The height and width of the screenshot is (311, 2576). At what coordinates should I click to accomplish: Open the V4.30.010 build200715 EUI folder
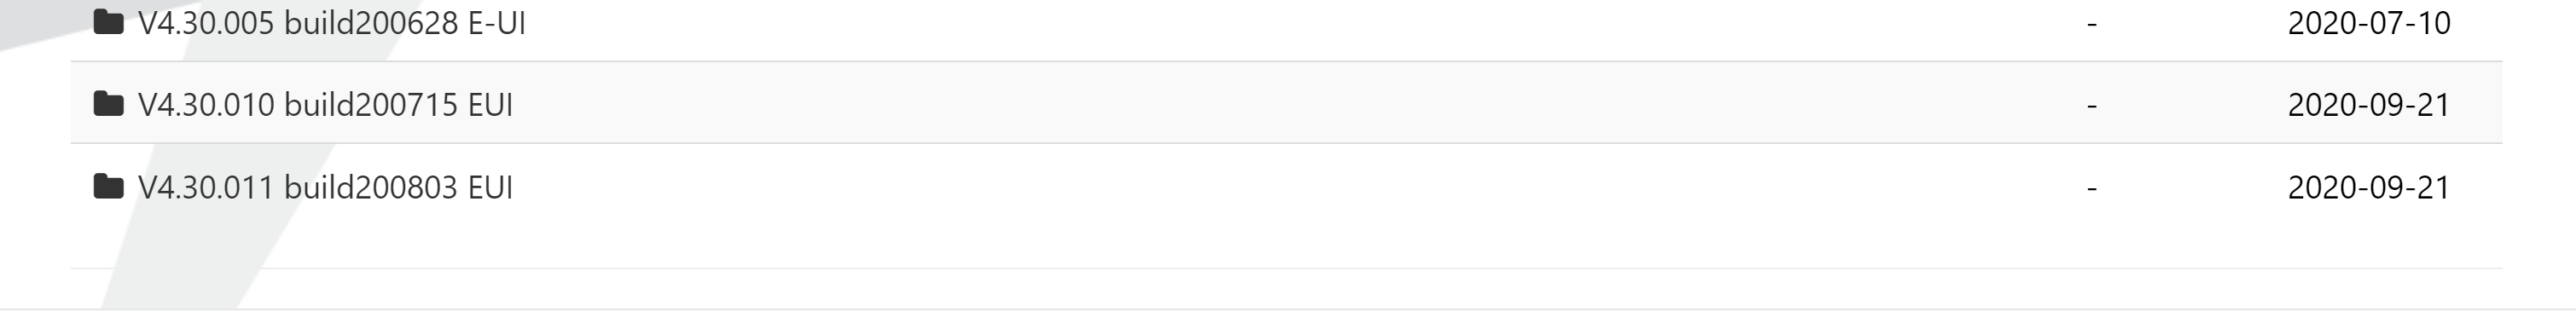(325, 104)
